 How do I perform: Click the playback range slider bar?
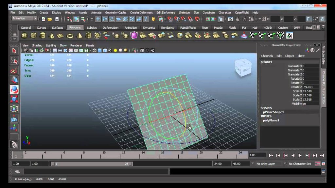[x=92, y=164]
